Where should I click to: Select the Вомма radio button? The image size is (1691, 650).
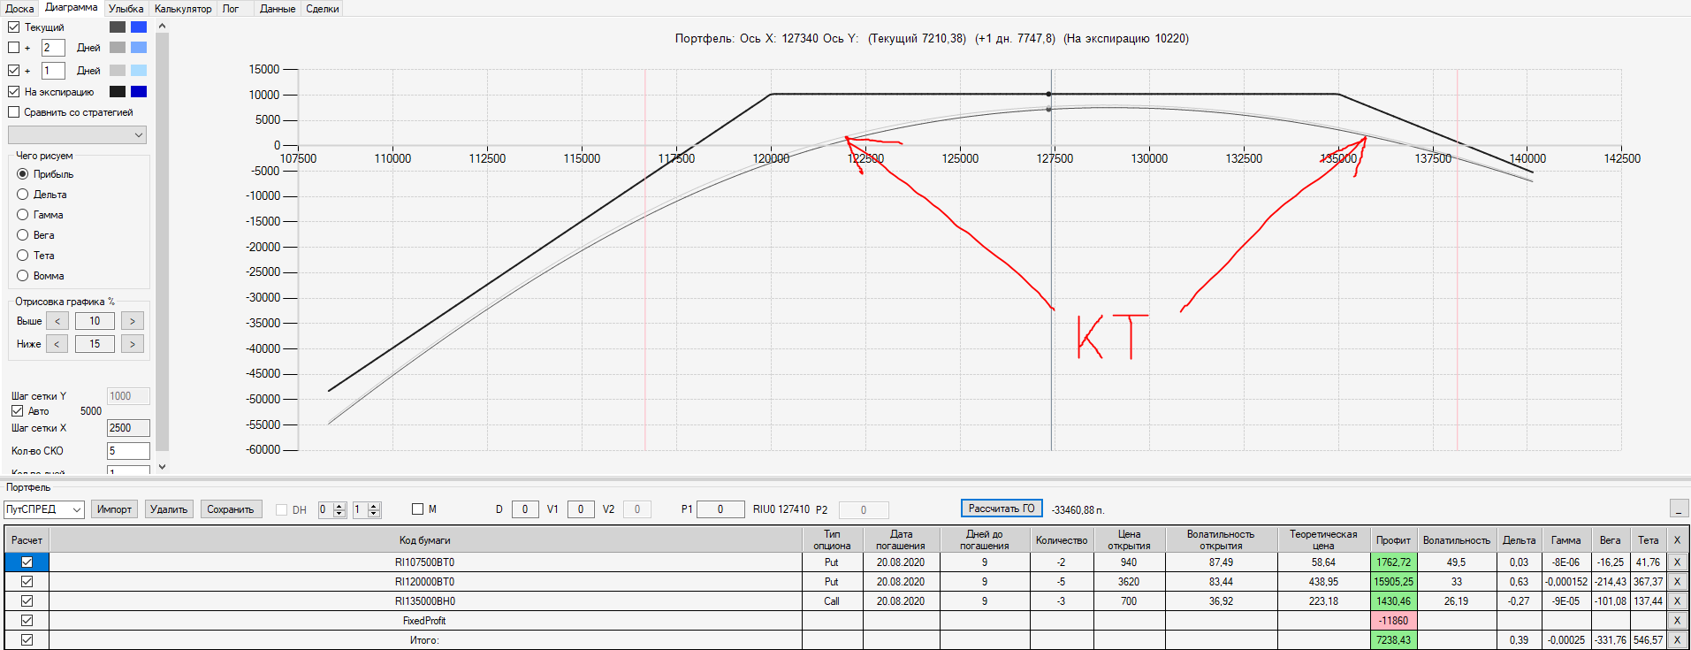click(23, 276)
